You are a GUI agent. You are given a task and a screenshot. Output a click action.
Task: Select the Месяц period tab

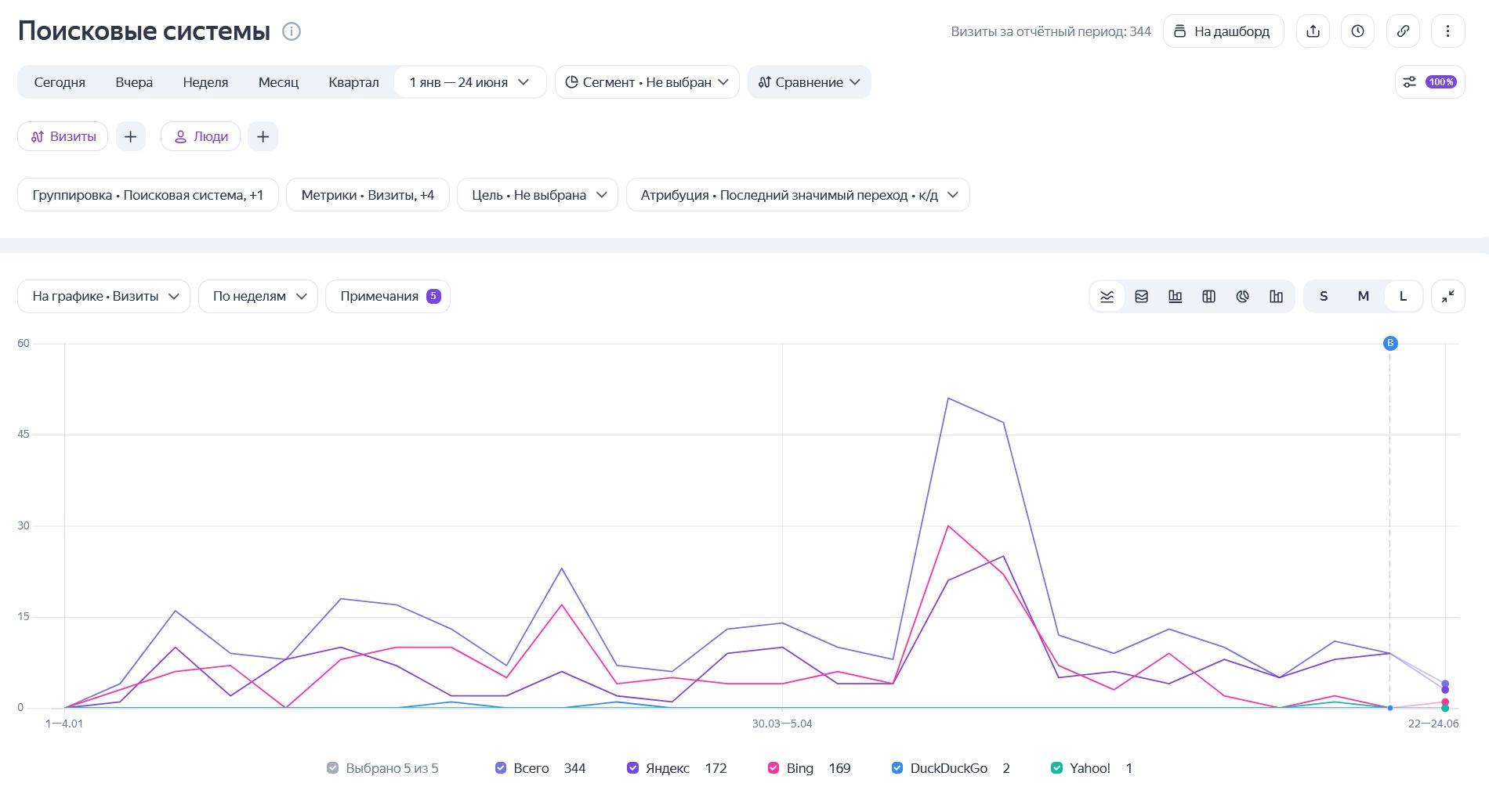point(278,82)
